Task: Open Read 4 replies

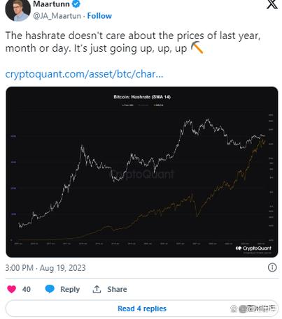Action: pyautogui.click(x=142, y=309)
